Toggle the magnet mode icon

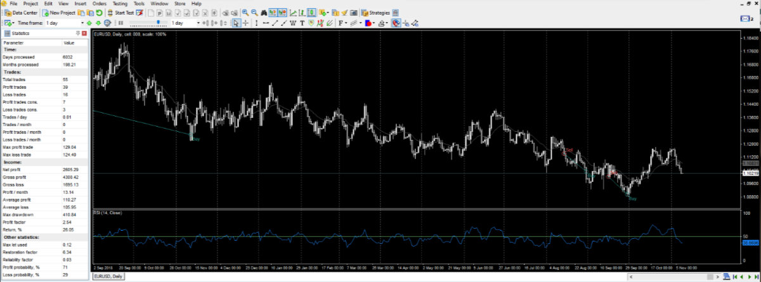(x=396, y=23)
